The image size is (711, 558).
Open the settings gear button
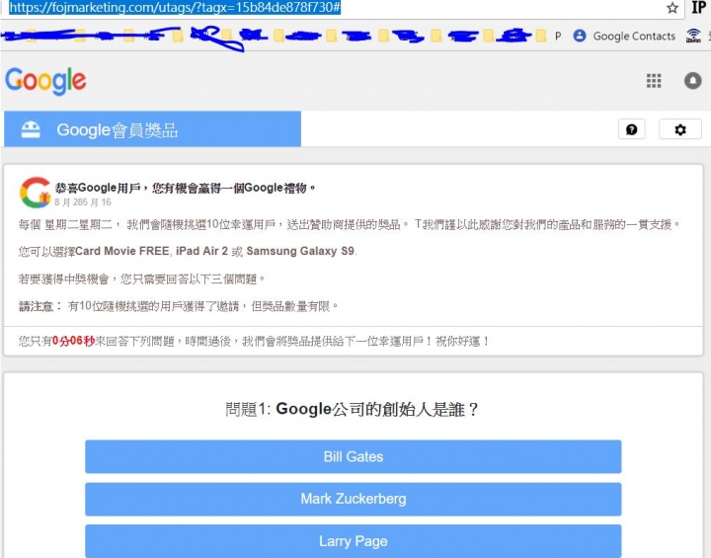click(x=680, y=129)
